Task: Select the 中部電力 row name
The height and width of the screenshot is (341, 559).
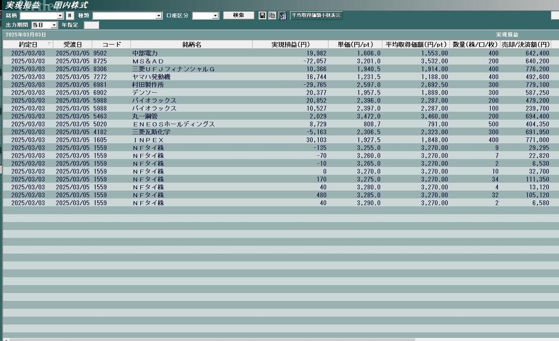Action: point(145,53)
